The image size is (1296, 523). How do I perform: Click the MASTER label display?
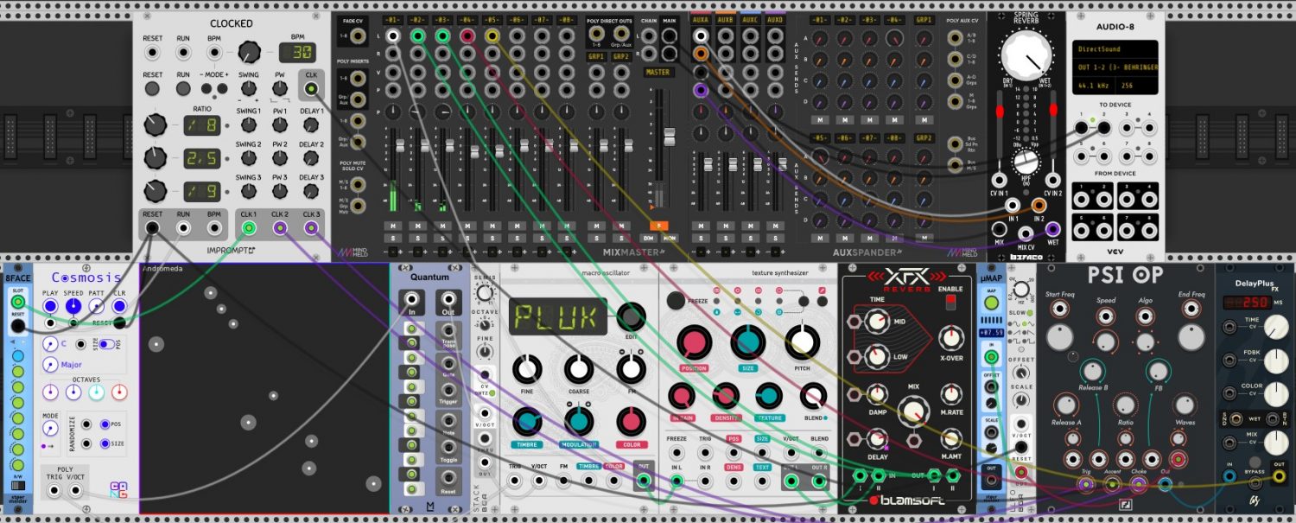[x=658, y=73]
